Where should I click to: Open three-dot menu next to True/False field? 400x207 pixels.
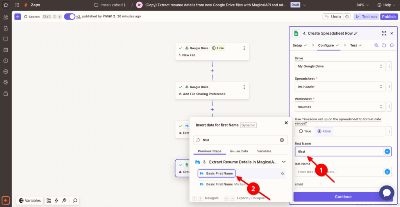[389, 131]
